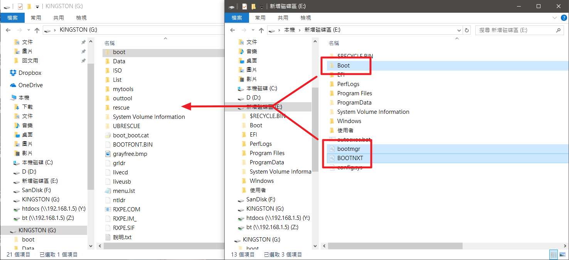The height and width of the screenshot is (260, 569).
Task: Click the search magnifier icon
Action: (558, 30)
